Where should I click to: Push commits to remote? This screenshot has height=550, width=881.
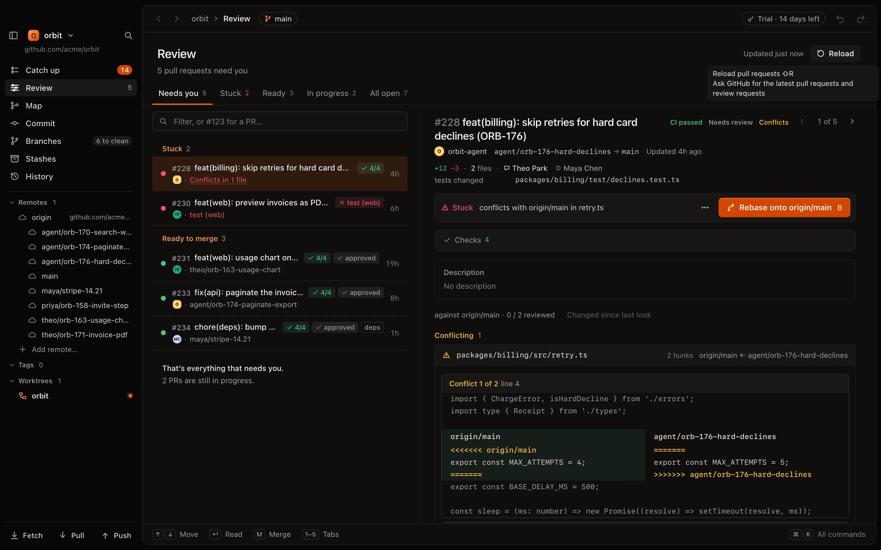point(117,535)
